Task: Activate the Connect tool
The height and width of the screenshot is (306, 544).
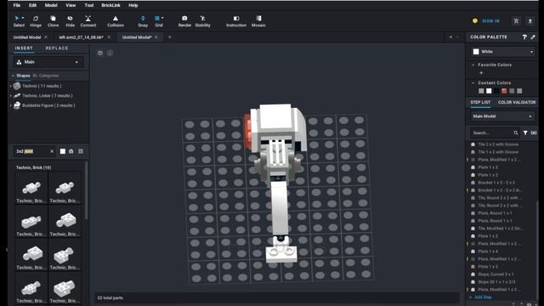Action: tap(88, 21)
